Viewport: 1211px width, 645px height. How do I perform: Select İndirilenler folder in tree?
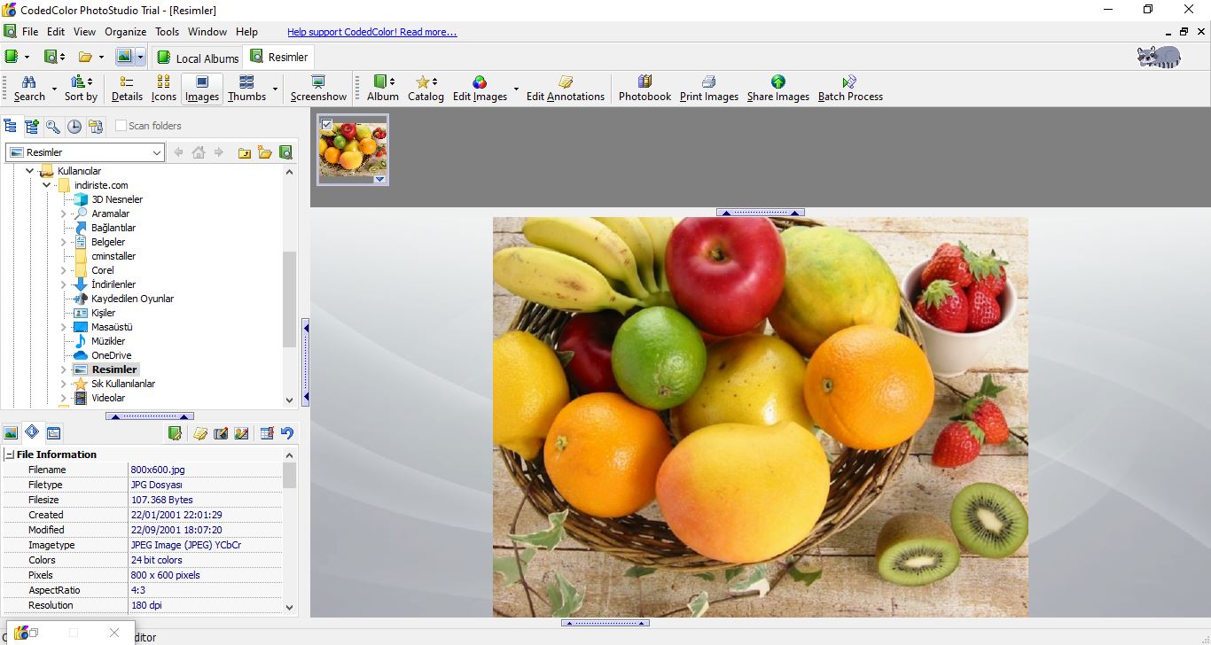click(x=113, y=284)
